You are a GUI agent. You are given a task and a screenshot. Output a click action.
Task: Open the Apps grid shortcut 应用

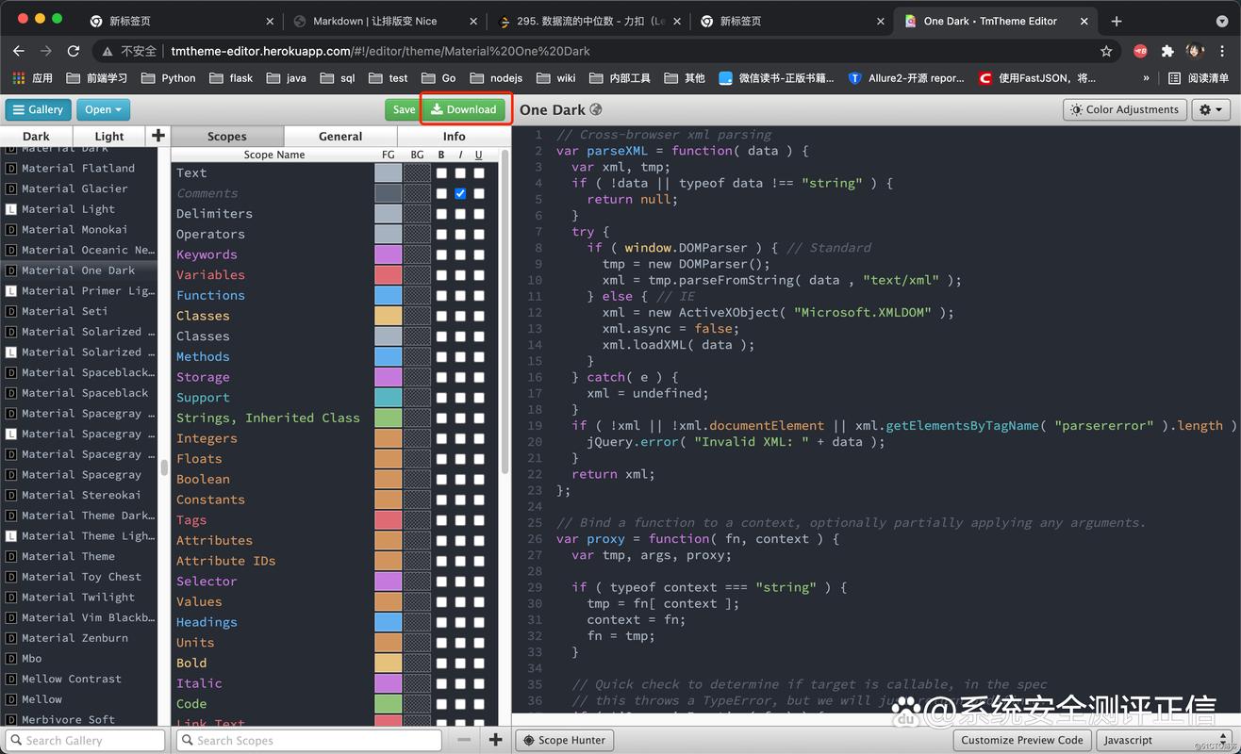33,78
